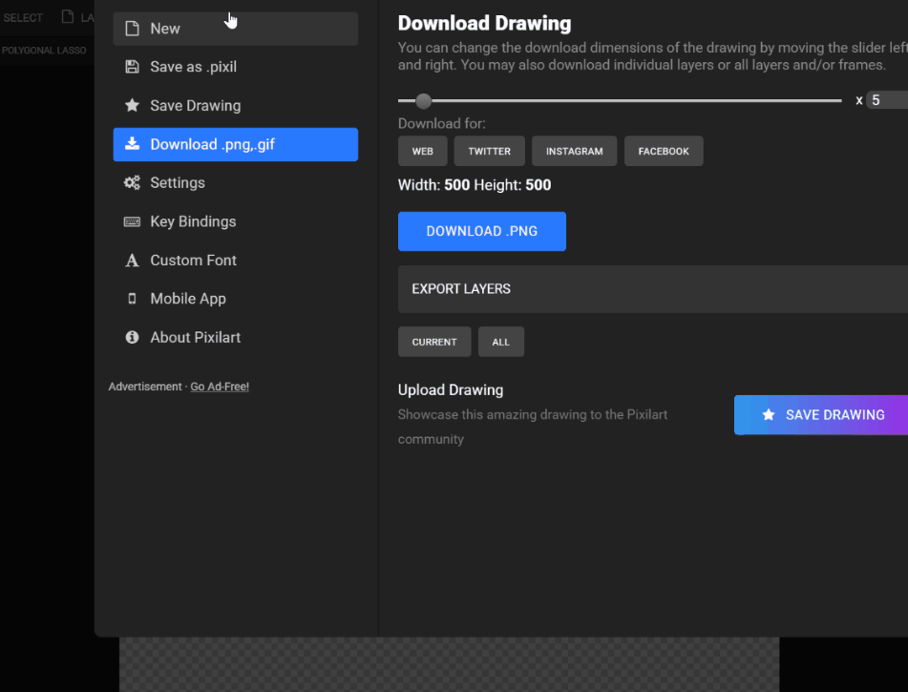Follow the Go Ad-Free! link

tap(220, 387)
